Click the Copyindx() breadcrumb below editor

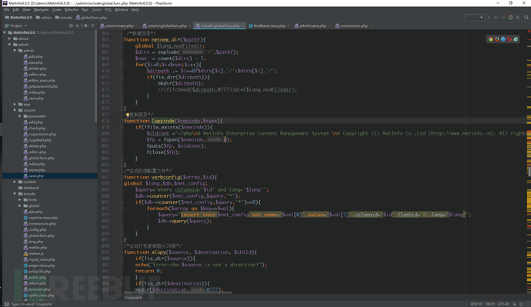pos(133,298)
